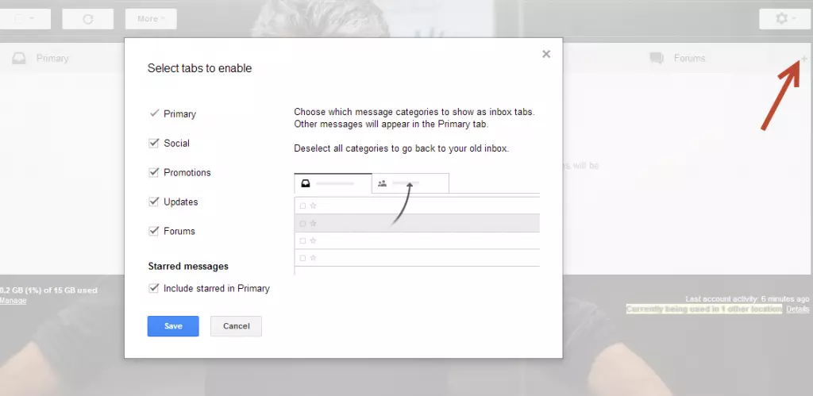Close the Select tabs dialog
The width and height of the screenshot is (813, 396).
[546, 54]
